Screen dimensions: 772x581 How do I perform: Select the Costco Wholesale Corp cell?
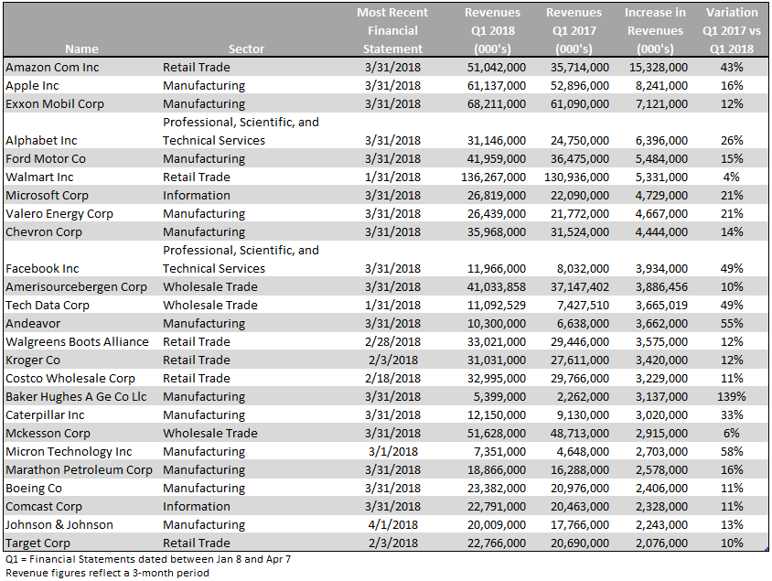[70, 378]
